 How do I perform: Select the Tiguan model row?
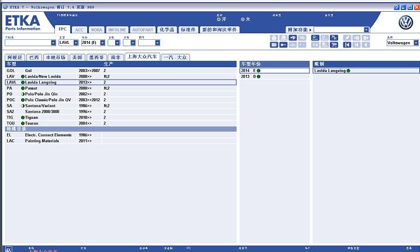121,118
